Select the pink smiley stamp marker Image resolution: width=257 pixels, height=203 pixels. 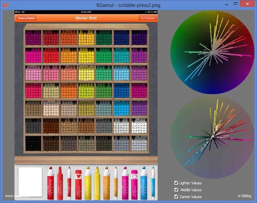point(134,185)
